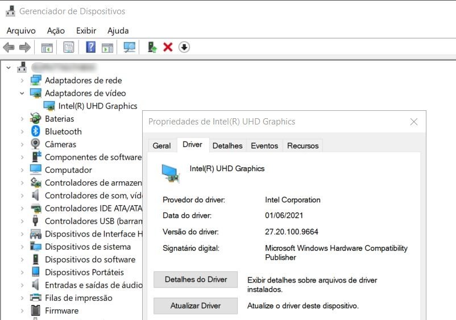Click the blue Help question-mark toolbar icon
456x320 pixels.
point(91,47)
